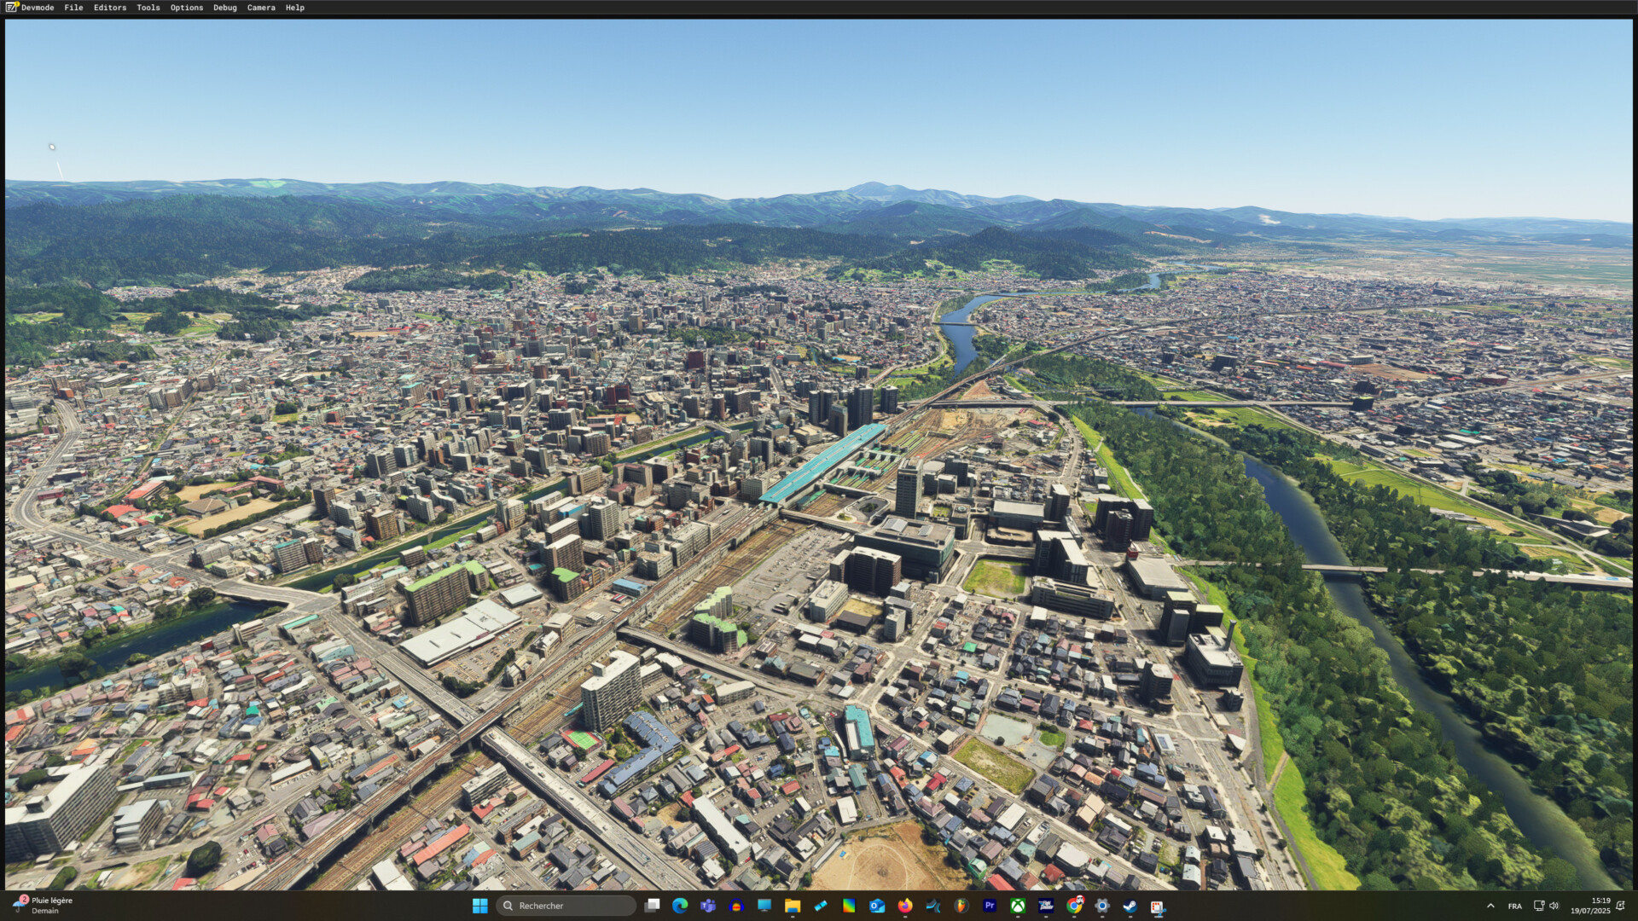Open Firefox from the taskbar

click(905, 906)
